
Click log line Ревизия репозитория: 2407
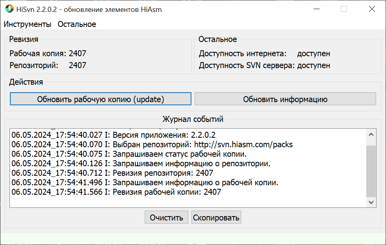tap(112, 173)
